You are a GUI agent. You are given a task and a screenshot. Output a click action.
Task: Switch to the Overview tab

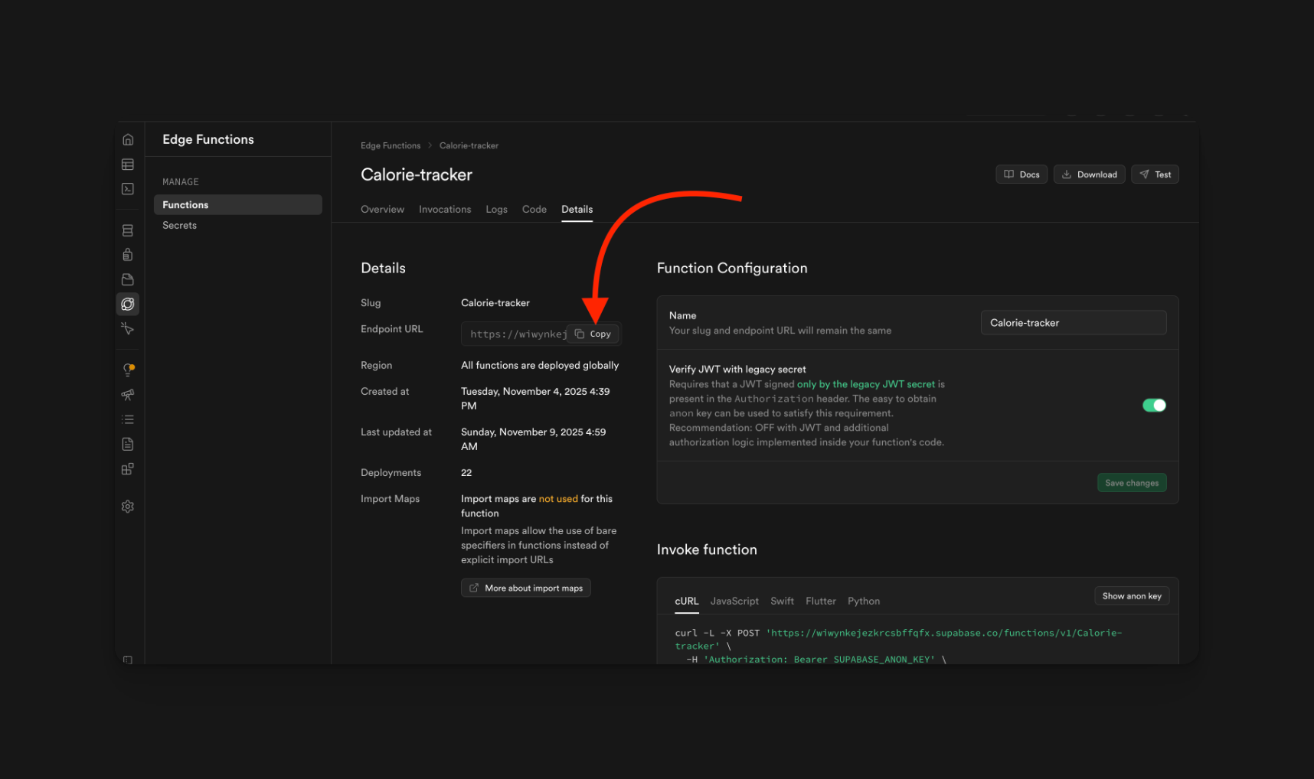[382, 209]
